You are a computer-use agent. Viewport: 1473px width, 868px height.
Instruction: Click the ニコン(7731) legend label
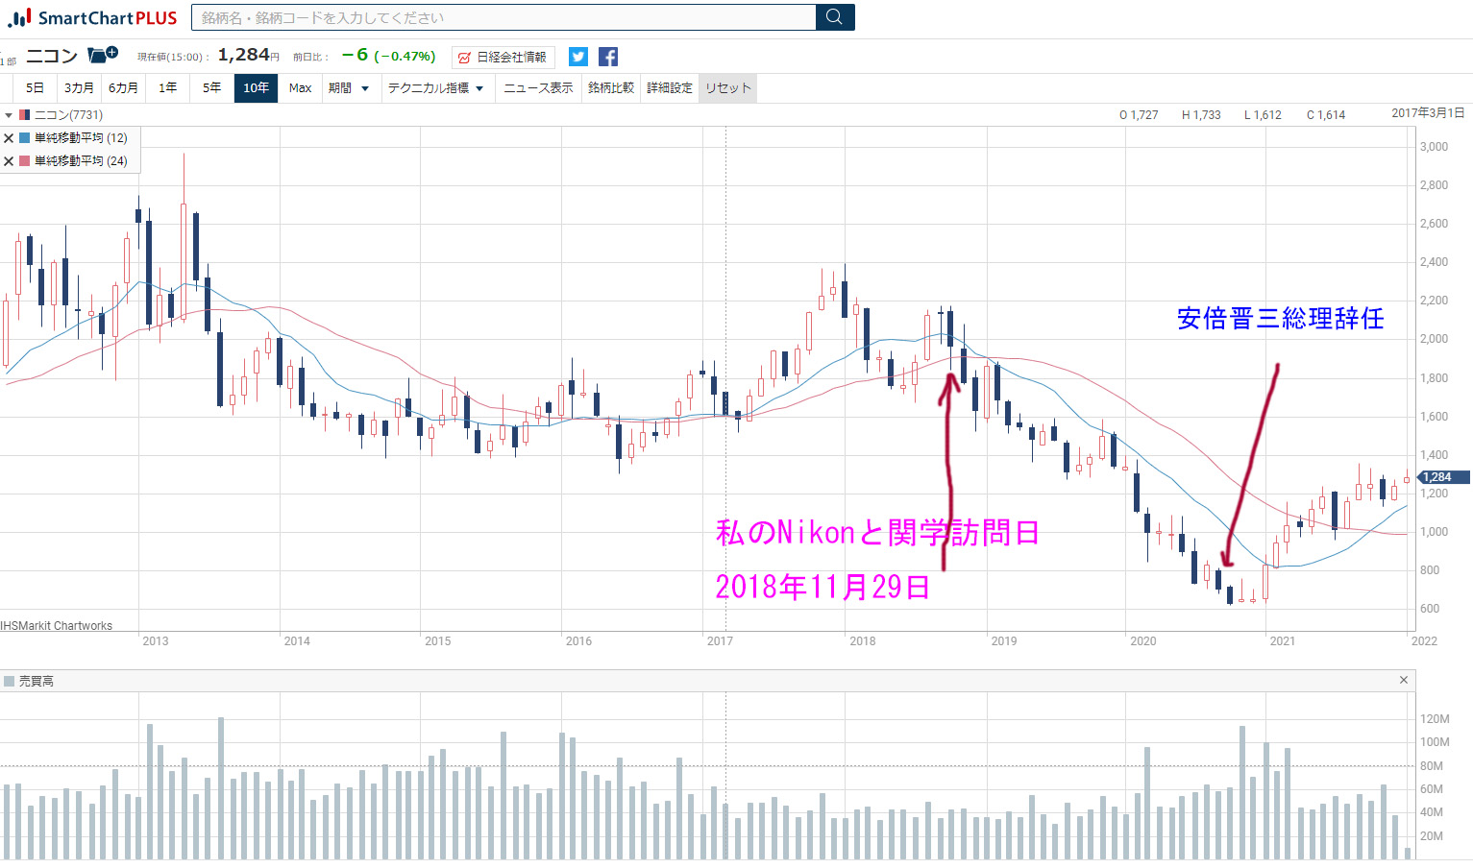pos(68,115)
